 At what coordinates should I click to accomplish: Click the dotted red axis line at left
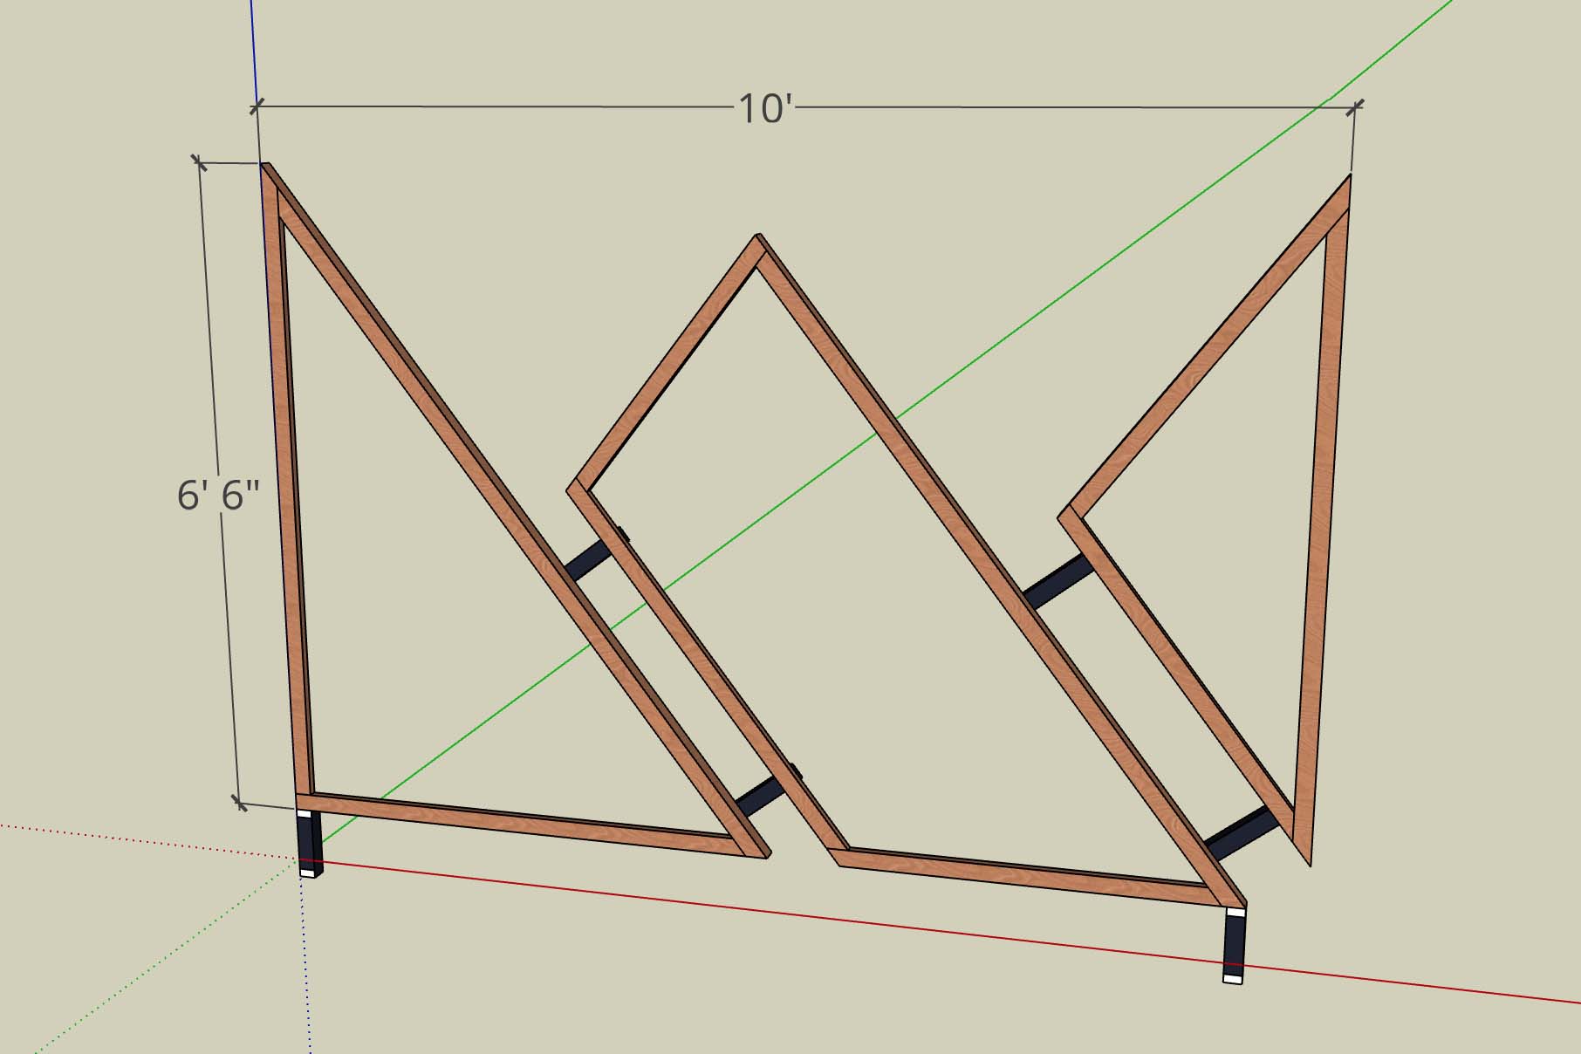(131, 840)
